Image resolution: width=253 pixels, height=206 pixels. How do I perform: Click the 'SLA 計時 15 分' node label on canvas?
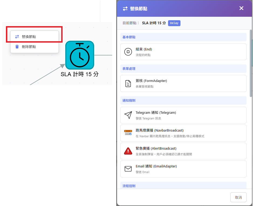(x=80, y=74)
